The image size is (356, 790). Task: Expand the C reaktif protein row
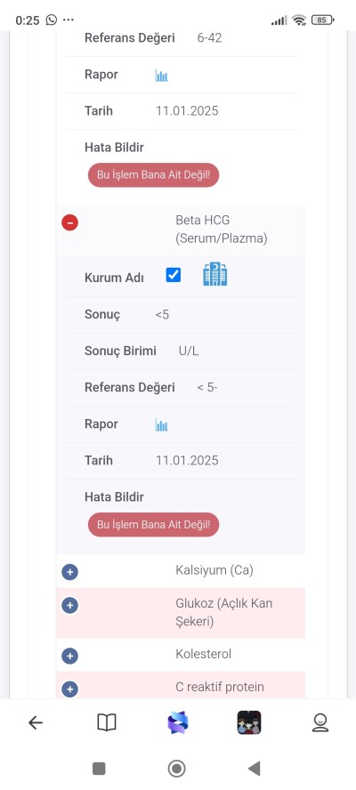69,689
